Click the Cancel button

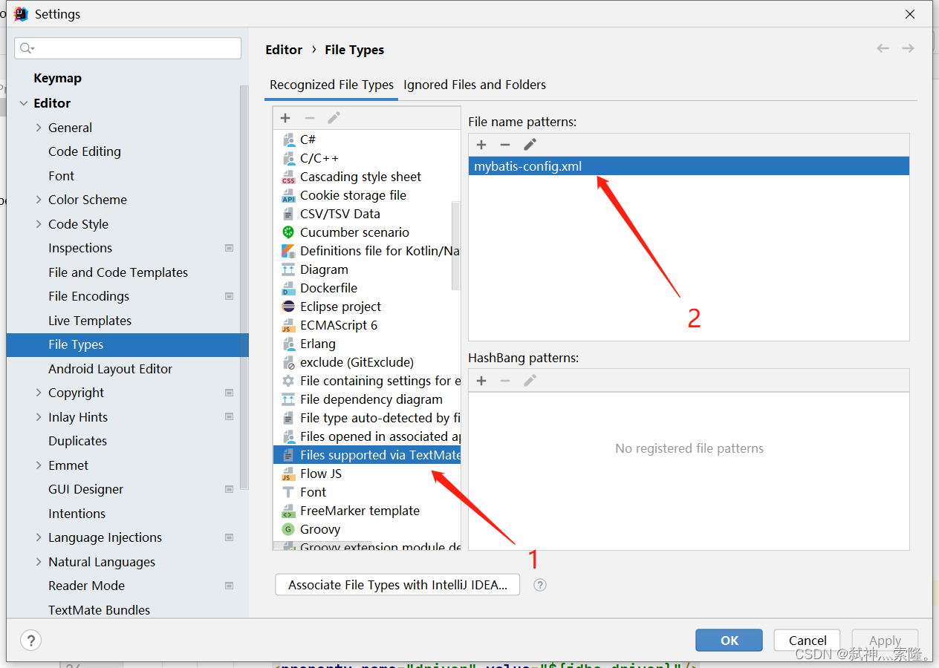(808, 641)
